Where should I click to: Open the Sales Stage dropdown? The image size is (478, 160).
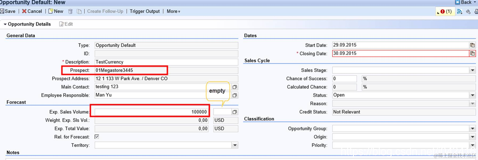coord(472,70)
